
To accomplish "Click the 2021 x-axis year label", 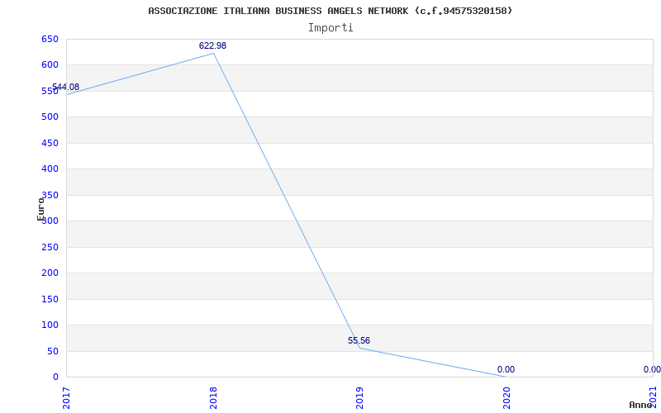I will pos(653,398).
